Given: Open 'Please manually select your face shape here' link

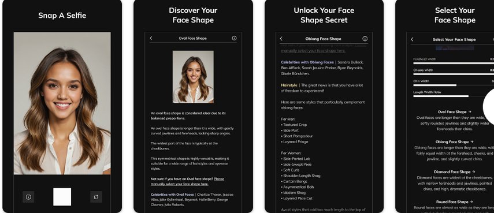Looking at the screenshot, I should tap(187, 181).
